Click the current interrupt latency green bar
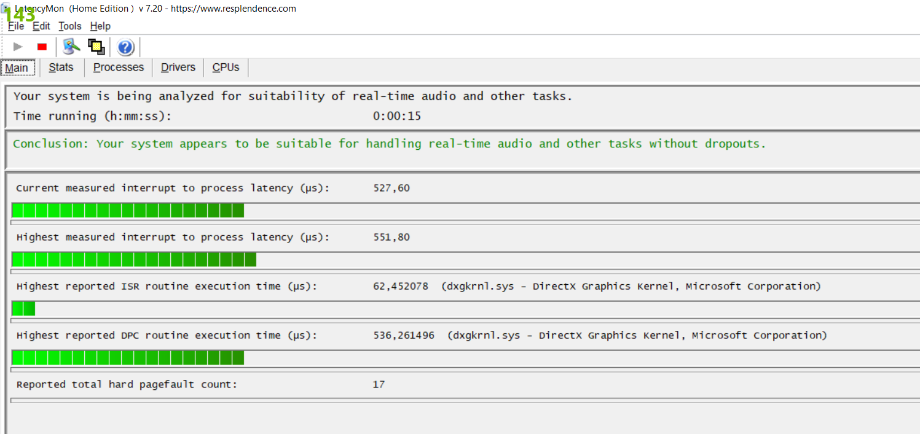This screenshot has width=920, height=434. 128,211
